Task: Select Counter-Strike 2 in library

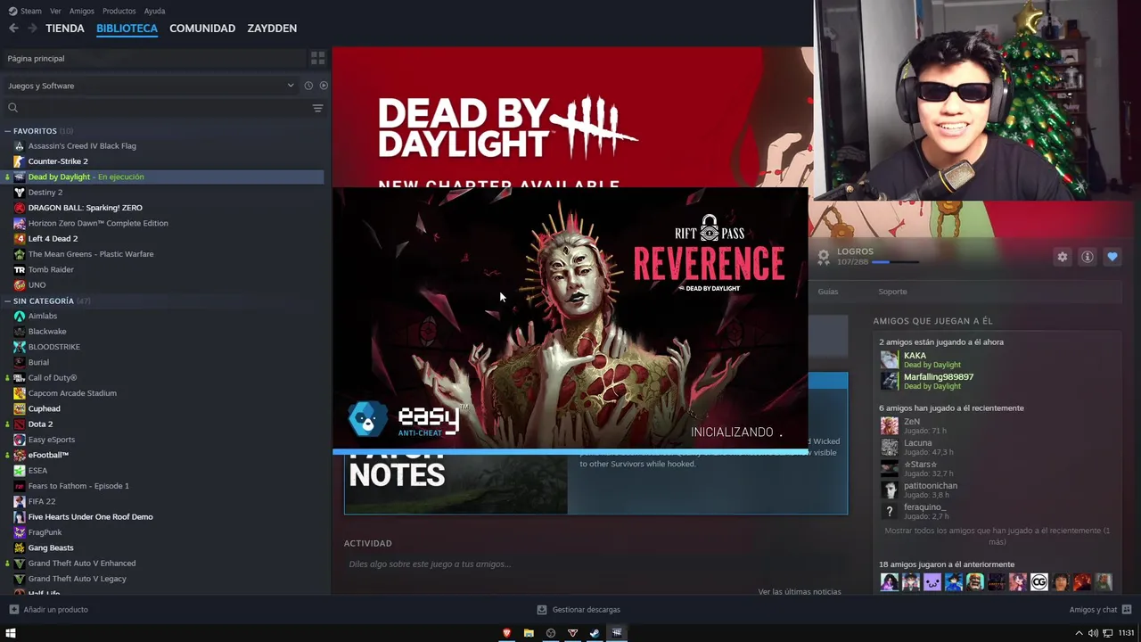Action: click(x=58, y=161)
